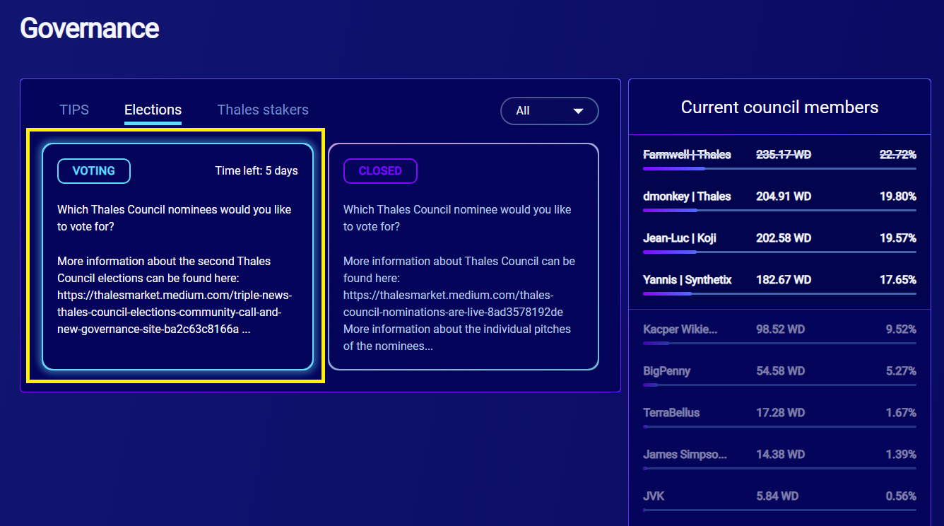This screenshot has width=944, height=526.
Task: Click the 1.67% percentage
Action: coord(901,413)
